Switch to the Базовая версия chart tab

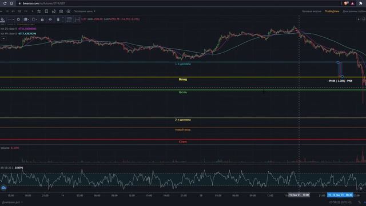click(312, 11)
